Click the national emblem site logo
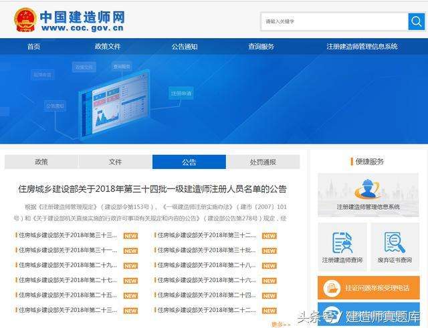Viewport: 428px width, 328px height. pos(25,20)
